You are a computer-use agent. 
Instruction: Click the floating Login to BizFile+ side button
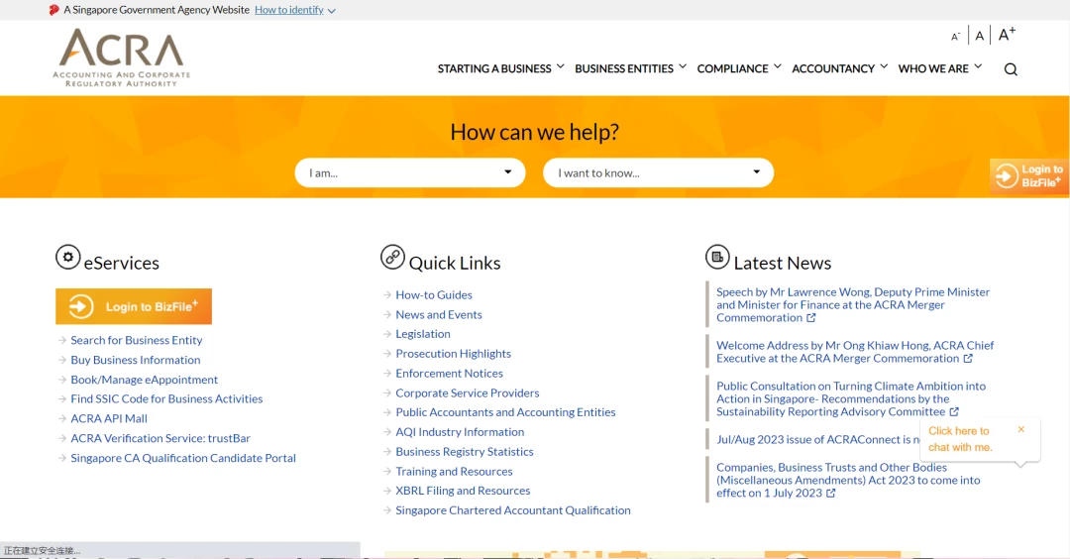1029,176
